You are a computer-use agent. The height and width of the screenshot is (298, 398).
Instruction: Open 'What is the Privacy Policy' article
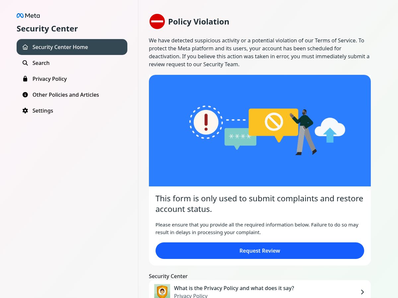(x=260, y=289)
